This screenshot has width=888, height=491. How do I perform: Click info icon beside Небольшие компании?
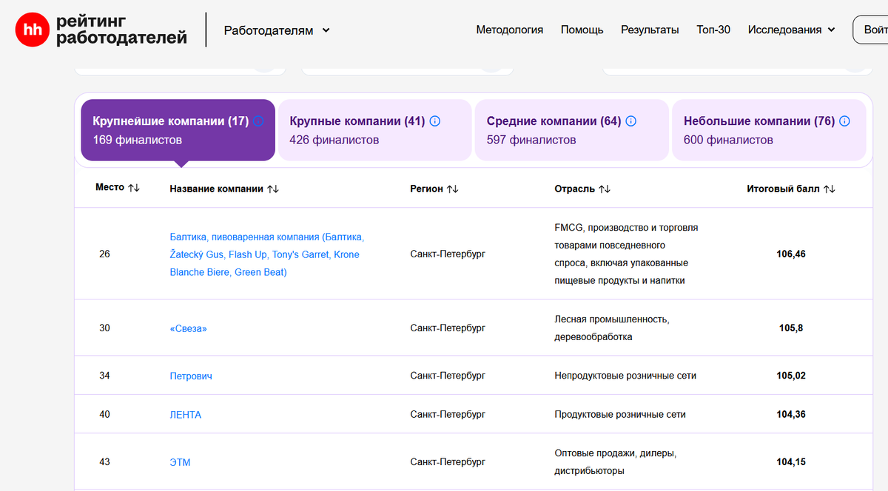pyautogui.click(x=844, y=121)
